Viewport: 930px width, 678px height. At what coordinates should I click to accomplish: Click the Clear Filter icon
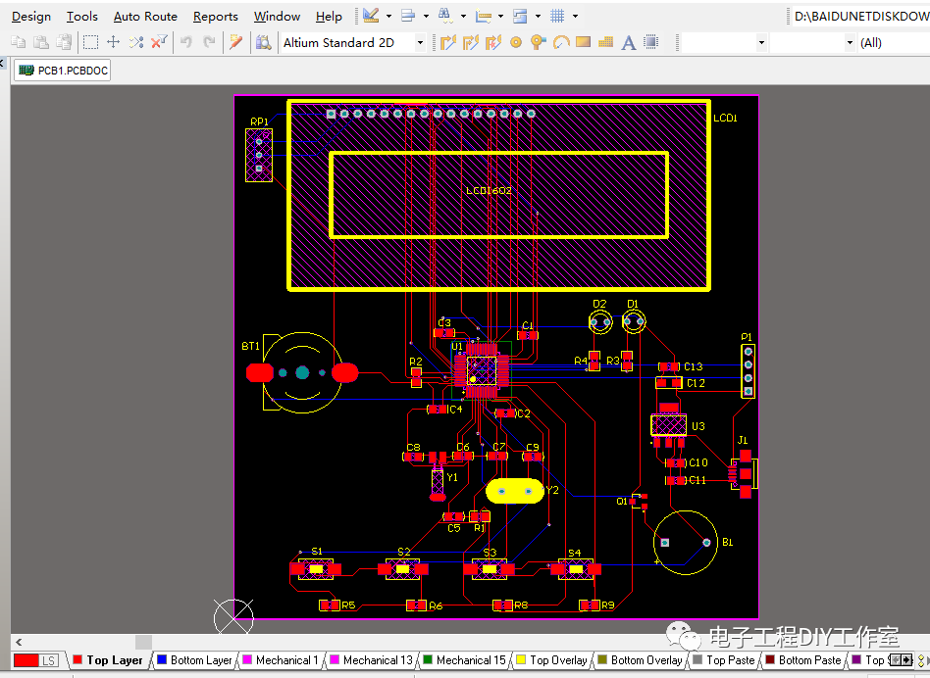[158, 42]
